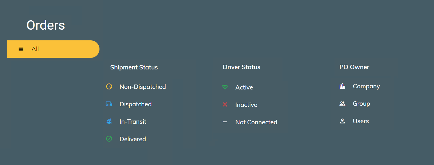Screen dimensions: 434x165
Task: Click the In-Transit vehicle icon
Action: 109,121
